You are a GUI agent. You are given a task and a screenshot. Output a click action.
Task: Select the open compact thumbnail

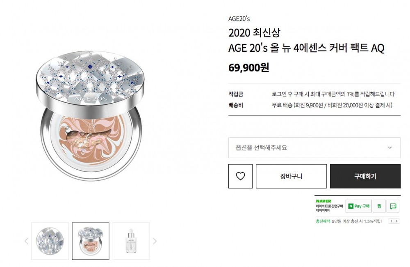tap(91, 241)
